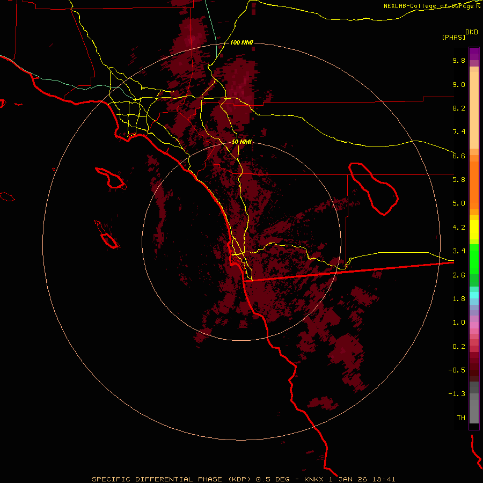Click the 2.6 legend value
Image resolution: width=483 pixels, height=483 pixels.
coord(459,275)
